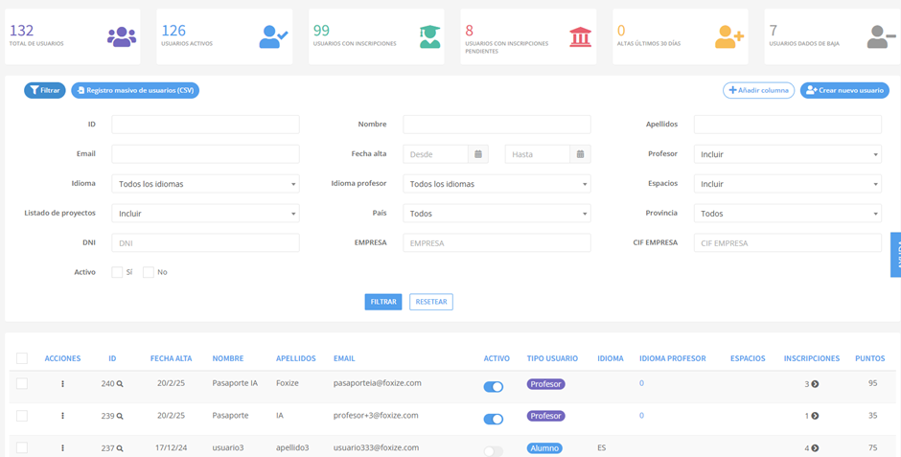Screen dimensions: 901x457
Task: Click the Nombre filter input field
Action: pos(497,125)
